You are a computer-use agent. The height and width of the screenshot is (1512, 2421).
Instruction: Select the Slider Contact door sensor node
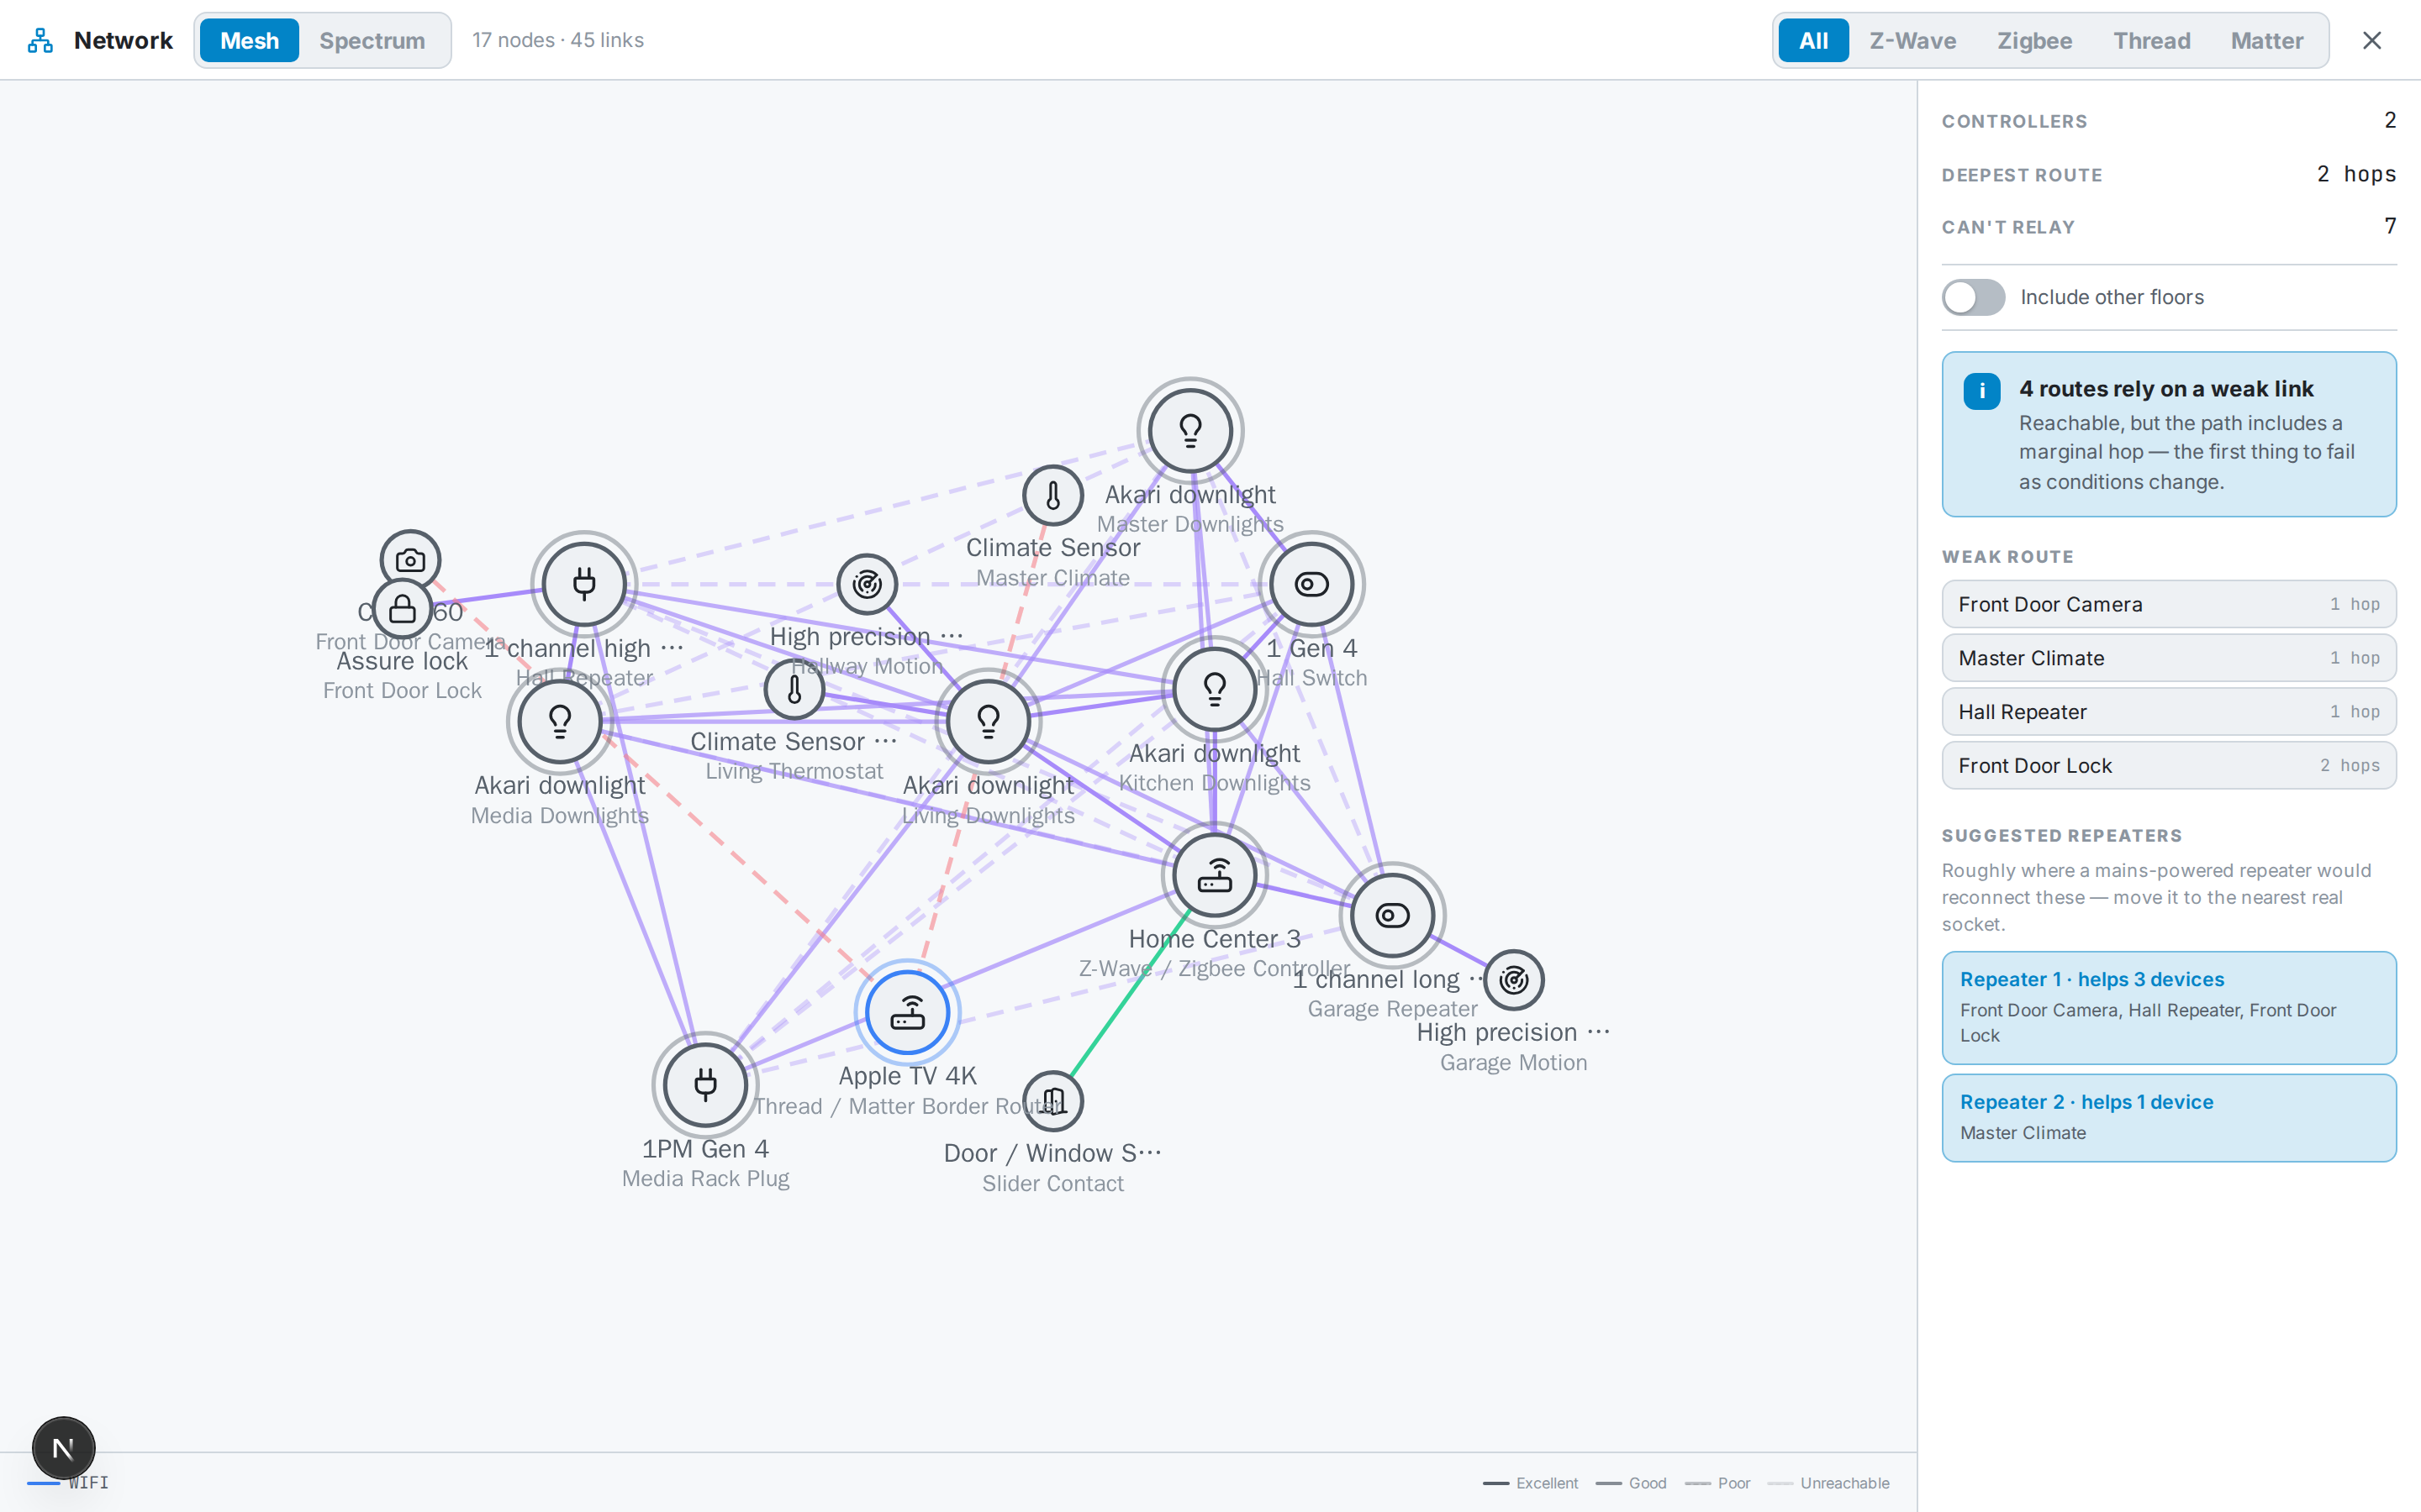pyautogui.click(x=1053, y=1101)
